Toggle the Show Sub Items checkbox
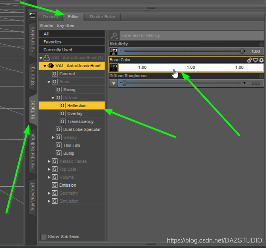This screenshot has height=248, width=266. pos(43,236)
